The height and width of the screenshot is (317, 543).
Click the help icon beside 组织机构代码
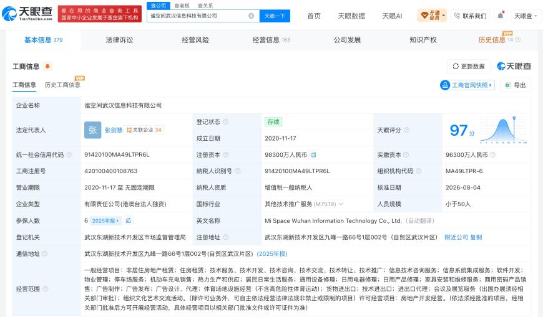coord(419,171)
